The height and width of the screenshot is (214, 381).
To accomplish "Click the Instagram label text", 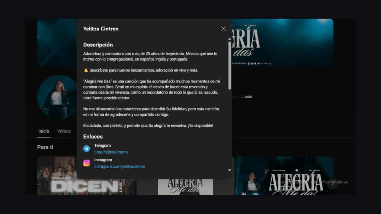I will click(103, 160).
